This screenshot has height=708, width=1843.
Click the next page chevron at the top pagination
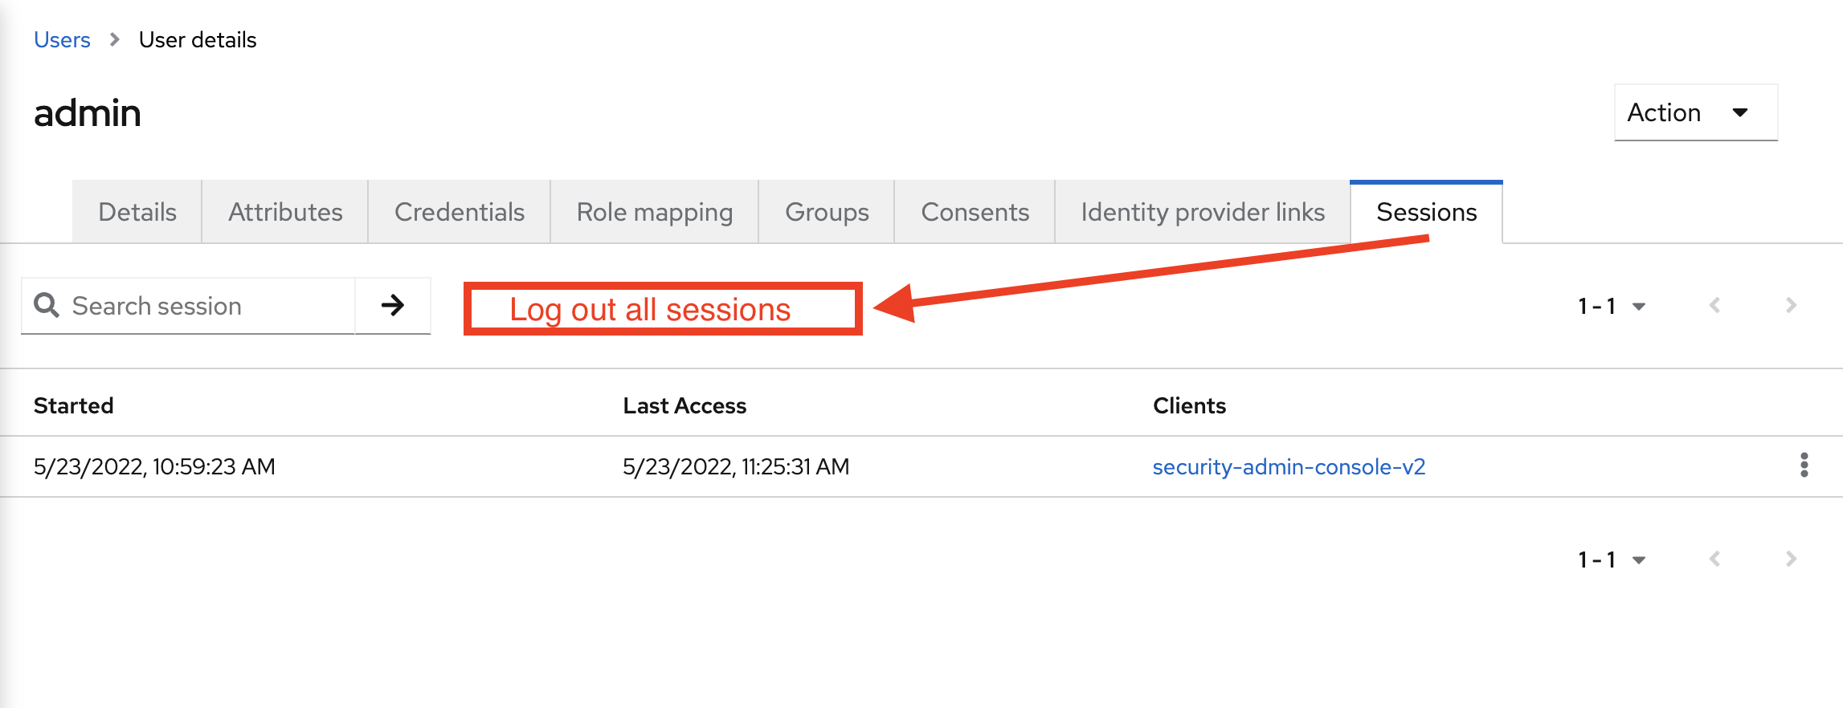point(1791,306)
